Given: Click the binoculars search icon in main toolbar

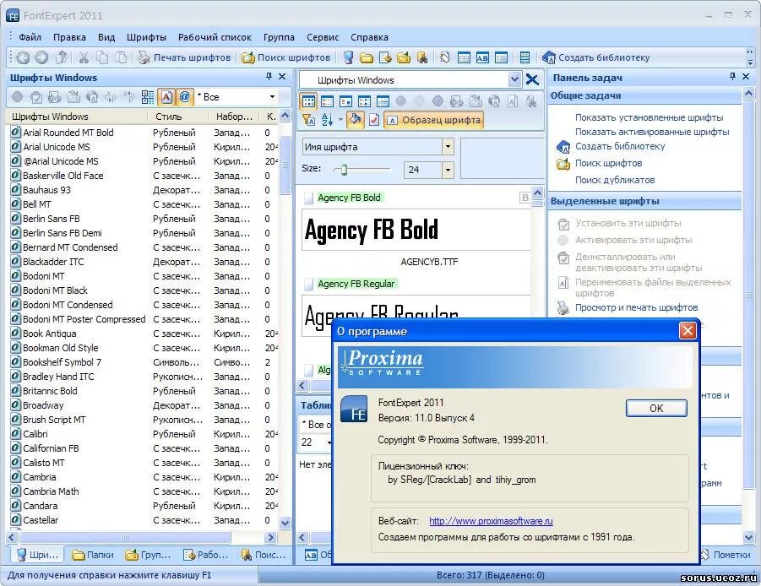Looking at the screenshot, I should 422,57.
